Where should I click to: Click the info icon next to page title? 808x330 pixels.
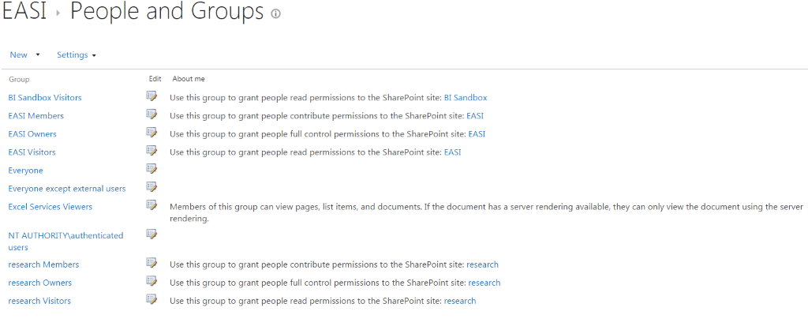click(x=275, y=14)
